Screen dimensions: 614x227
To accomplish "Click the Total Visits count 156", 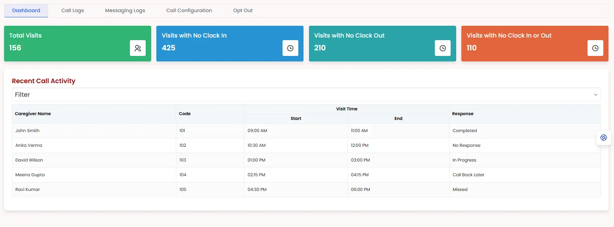I will 15,48.
